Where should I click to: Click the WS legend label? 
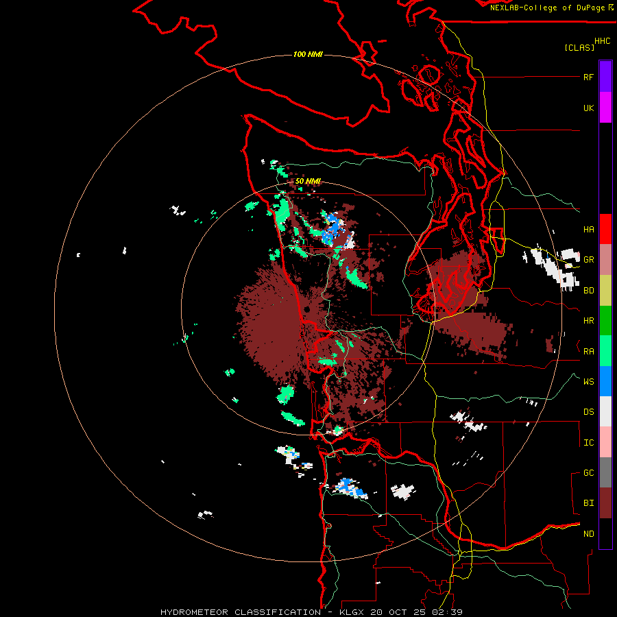(x=588, y=382)
